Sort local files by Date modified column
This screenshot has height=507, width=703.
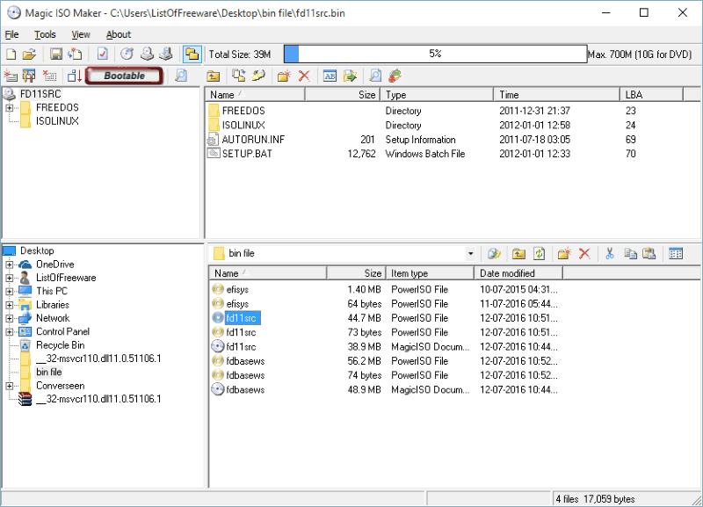click(518, 273)
